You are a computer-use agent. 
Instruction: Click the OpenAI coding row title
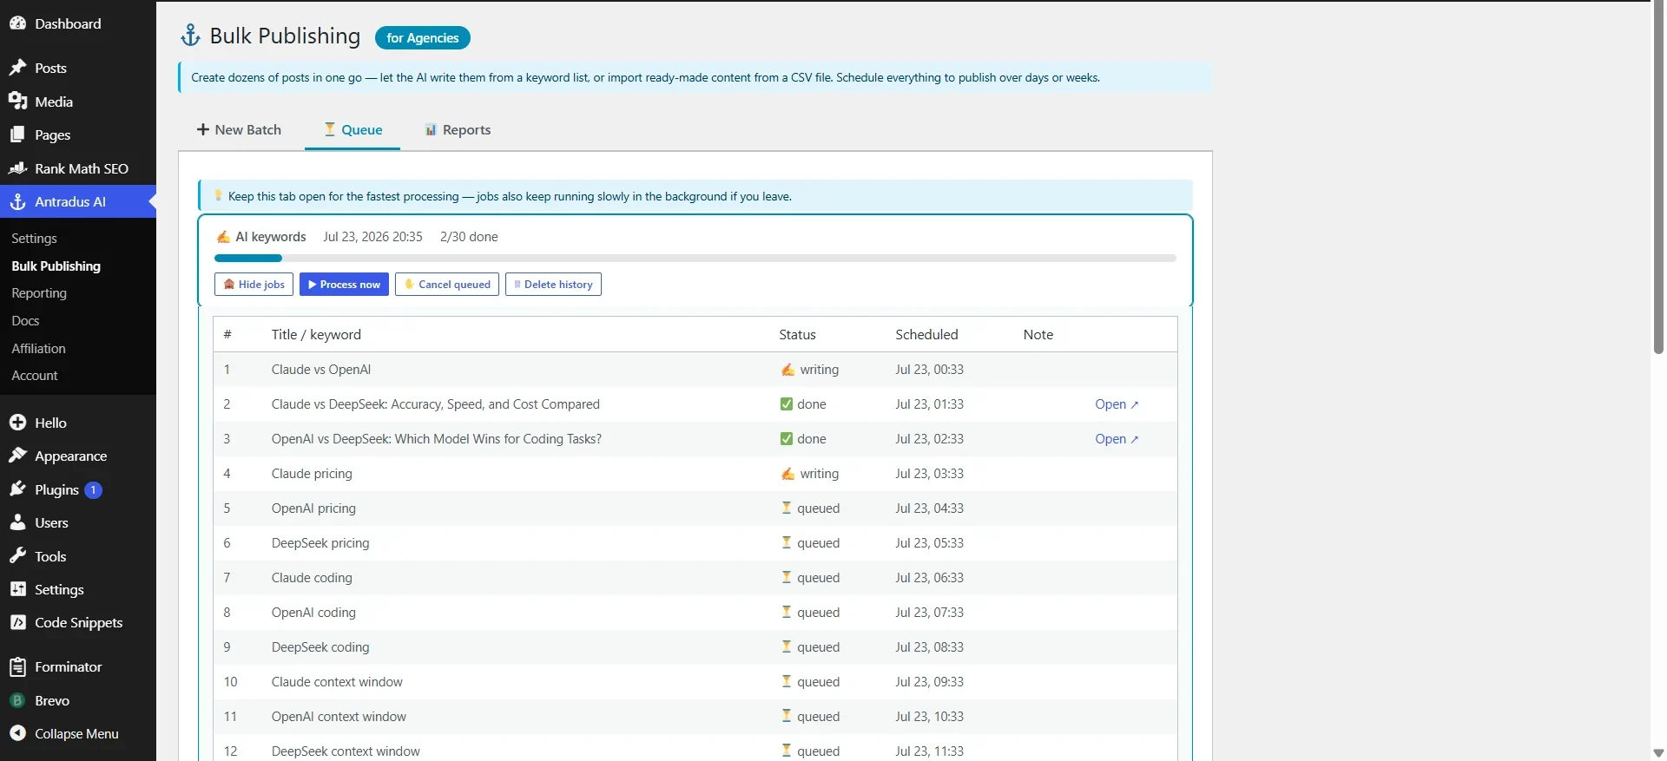[x=313, y=613]
